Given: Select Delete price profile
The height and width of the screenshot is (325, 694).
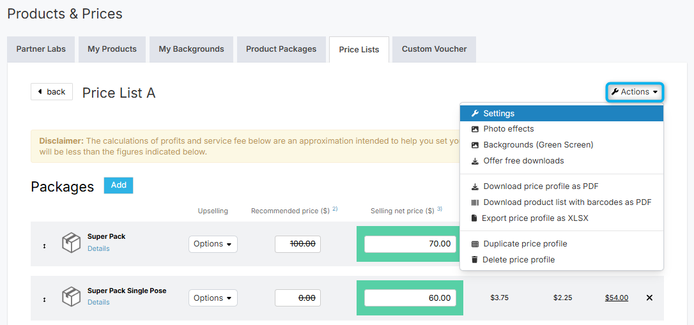Looking at the screenshot, I should pyautogui.click(x=562, y=260).
